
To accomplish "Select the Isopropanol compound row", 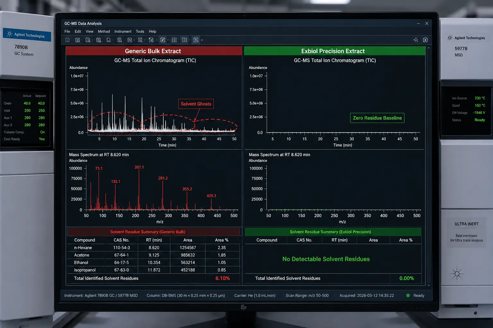I will point(153,270).
